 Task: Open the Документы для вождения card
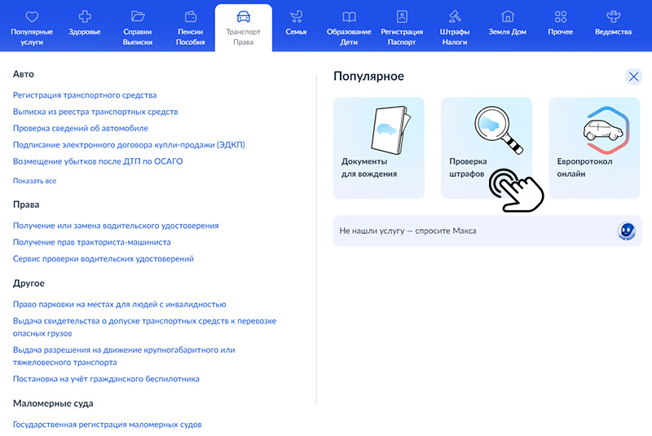point(379,148)
